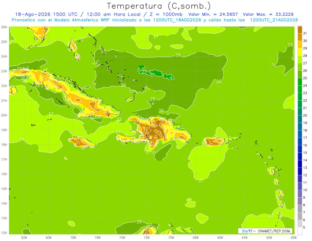The image size is (312, 241).
Task: Select the 18N latitude axis label
Action: tap(4, 145)
